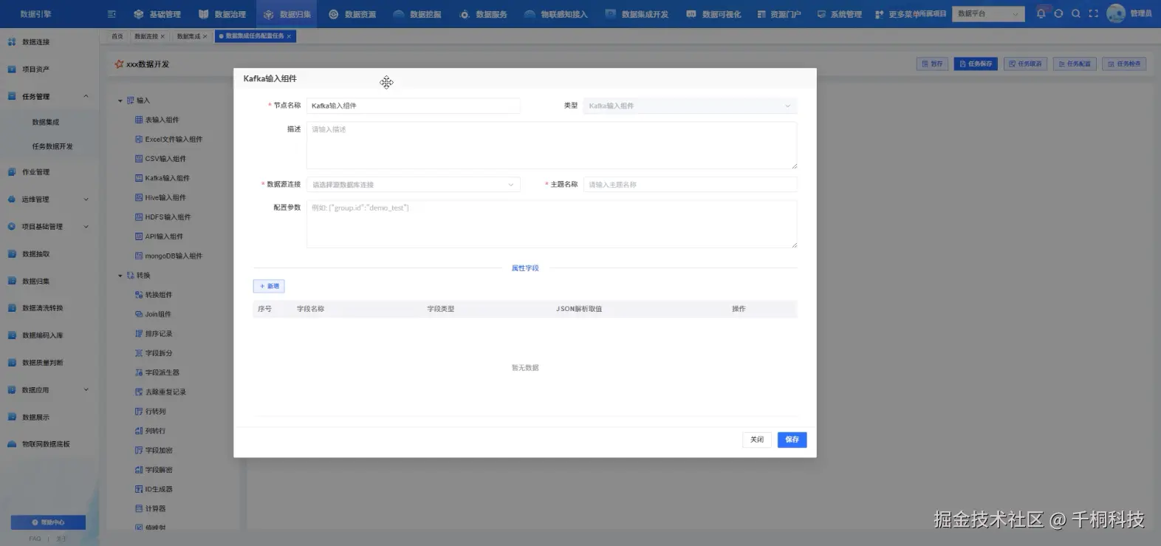This screenshot has width=1161, height=546.
Task: Click the 任务检查 toolbar button
Action: click(1124, 64)
